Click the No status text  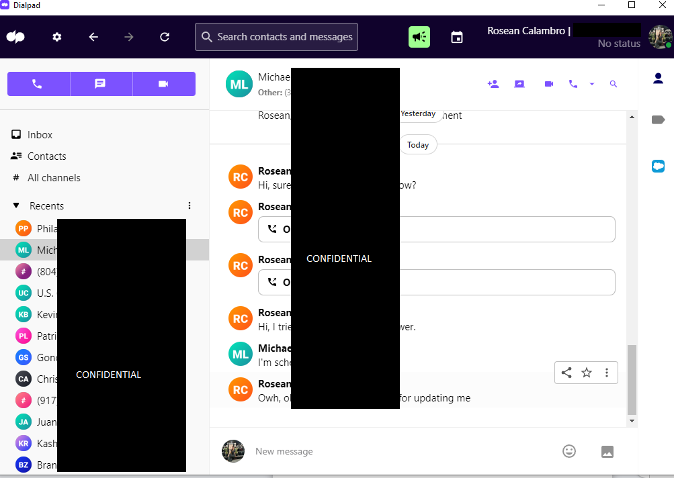coord(619,44)
